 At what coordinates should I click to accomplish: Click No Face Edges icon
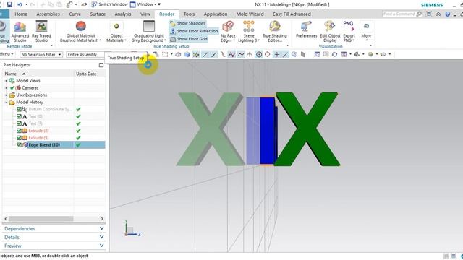[228, 26]
